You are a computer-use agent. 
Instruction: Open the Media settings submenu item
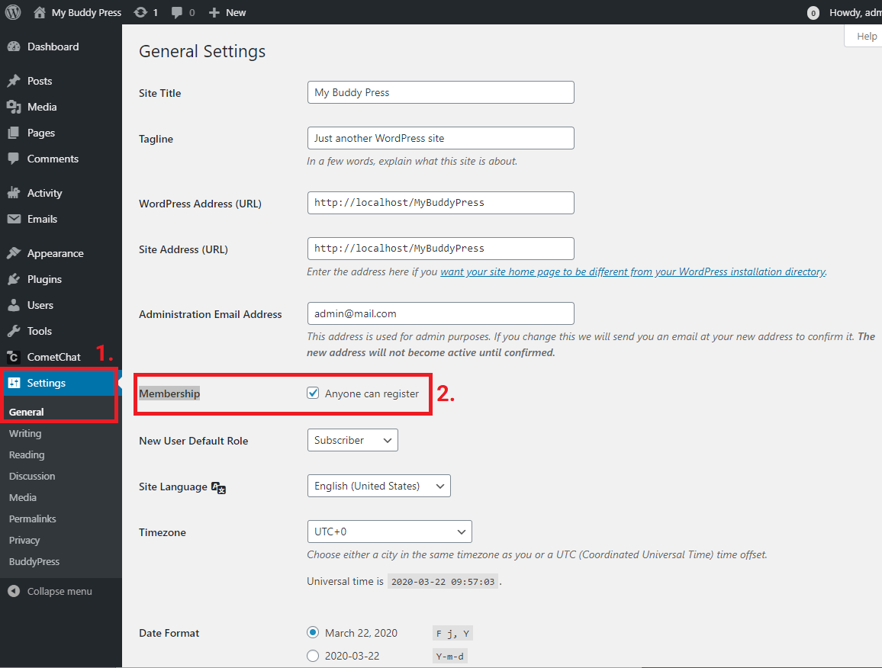tap(22, 498)
